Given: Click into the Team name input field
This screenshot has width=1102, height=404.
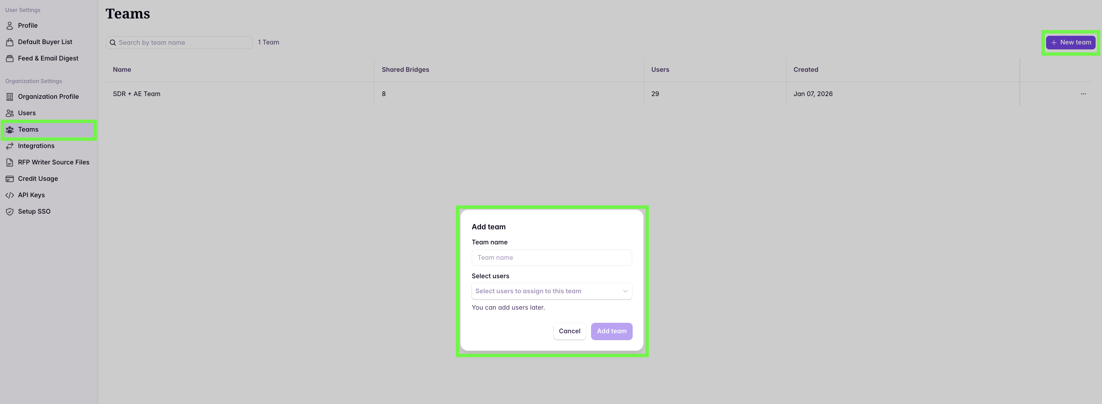Looking at the screenshot, I should click(x=551, y=257).
